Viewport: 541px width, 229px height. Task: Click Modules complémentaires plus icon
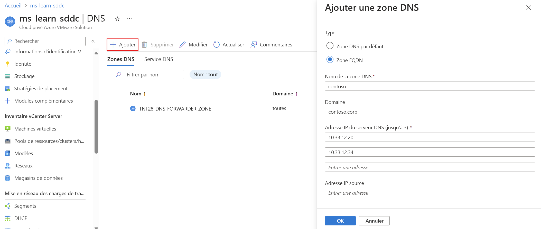[8, 101]
